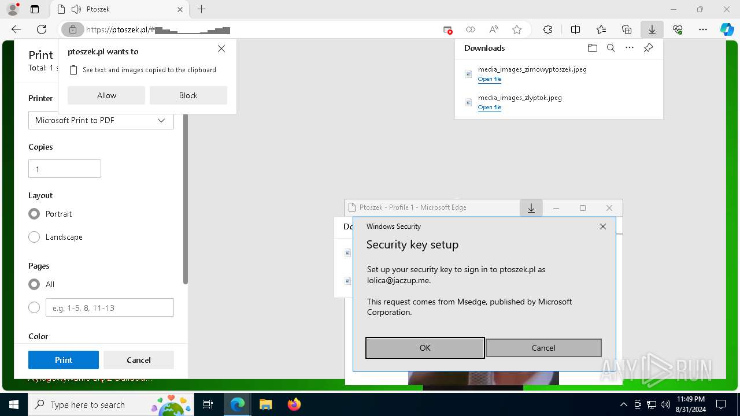Screen dimensions: 740x416
Task: Open Microsoft Edge from taskbar
Action: [238, 404]
